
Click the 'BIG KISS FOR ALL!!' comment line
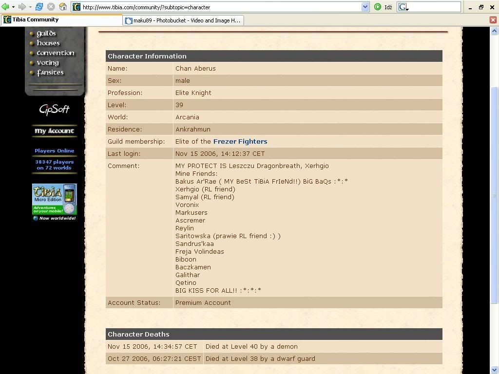218,290
